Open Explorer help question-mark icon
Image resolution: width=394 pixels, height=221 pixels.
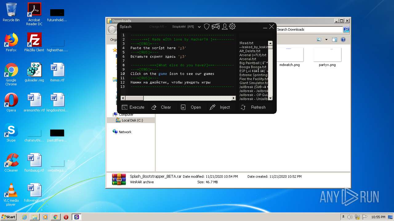[343, 40]
